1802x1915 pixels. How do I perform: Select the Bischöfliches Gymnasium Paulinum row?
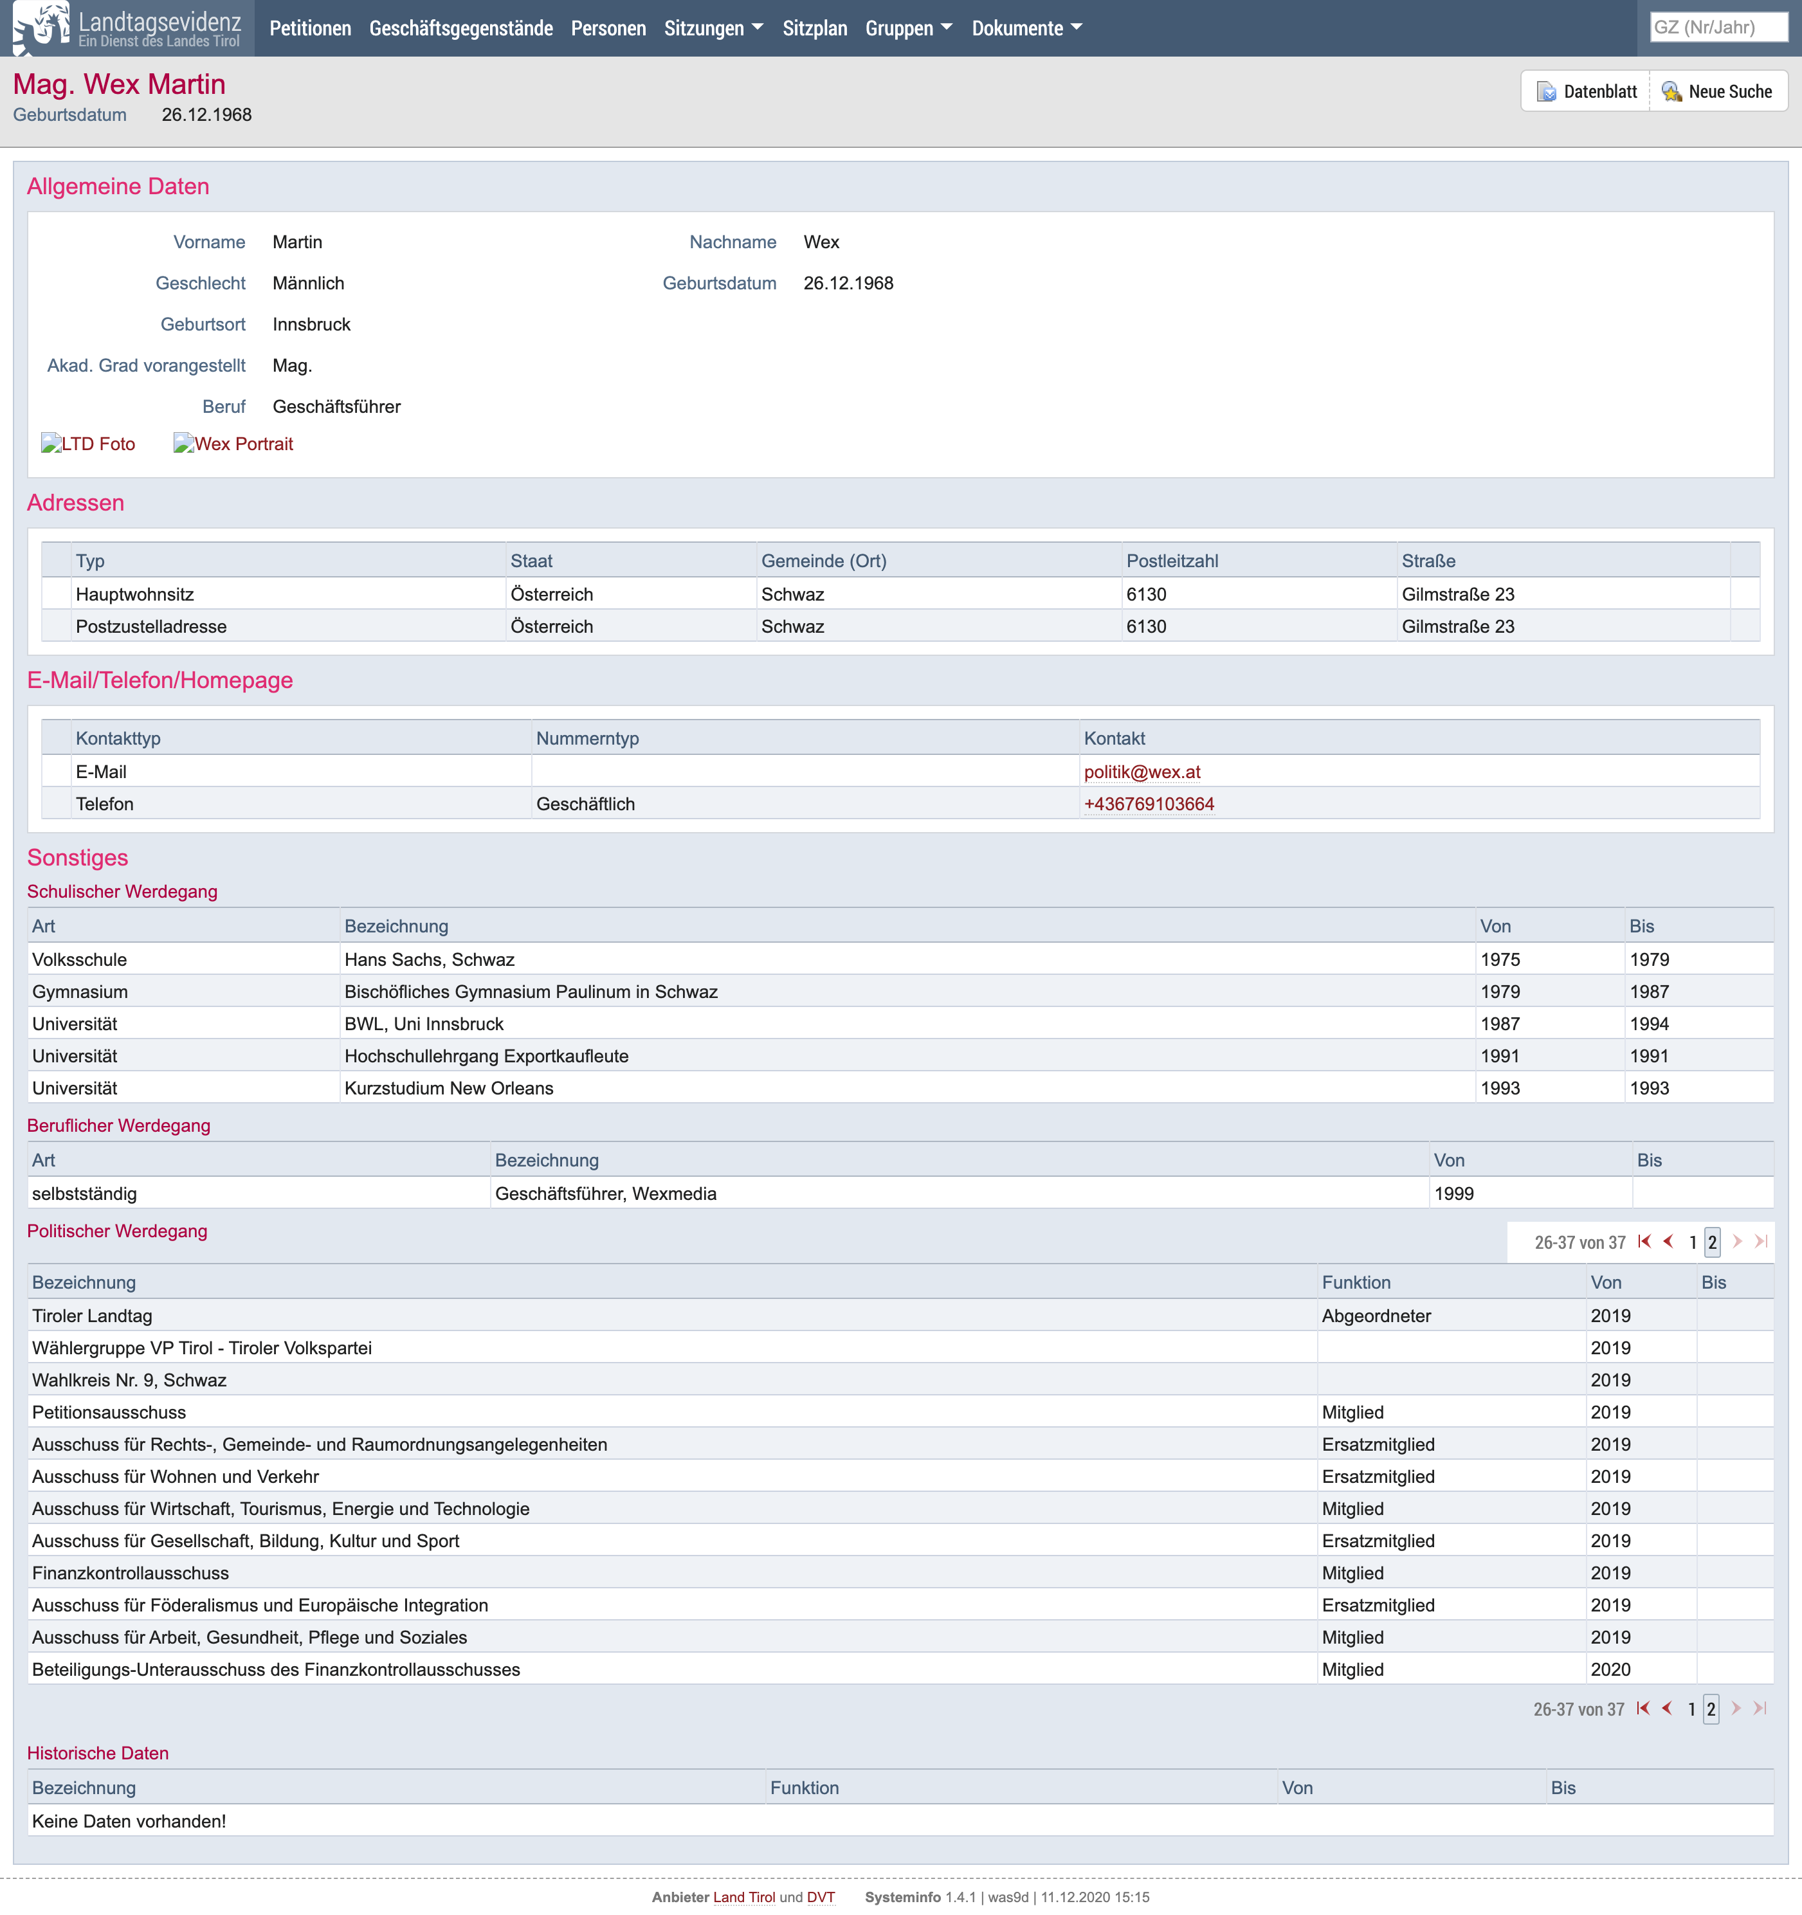click(x=900, y=991)
